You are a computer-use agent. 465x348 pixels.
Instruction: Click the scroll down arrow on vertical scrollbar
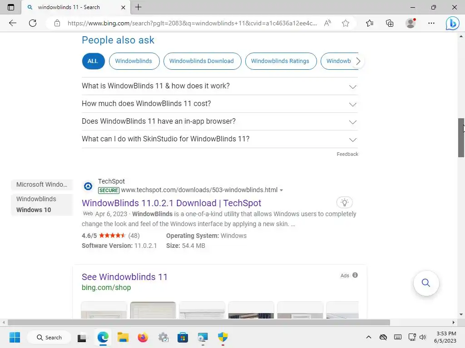[x=461, y=314]
